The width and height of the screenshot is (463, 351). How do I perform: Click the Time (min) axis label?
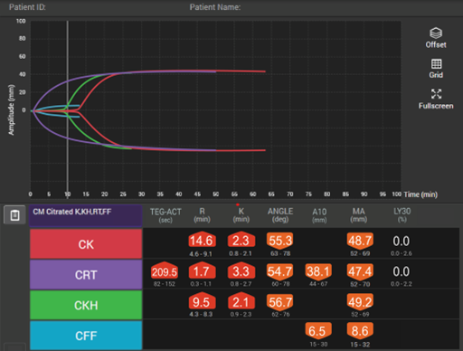[x=420, y=194]
